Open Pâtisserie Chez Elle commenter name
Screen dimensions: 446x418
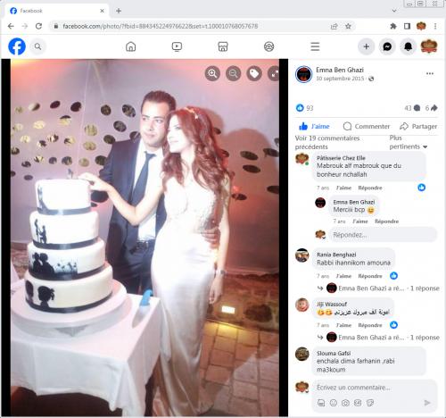(341, 158)
